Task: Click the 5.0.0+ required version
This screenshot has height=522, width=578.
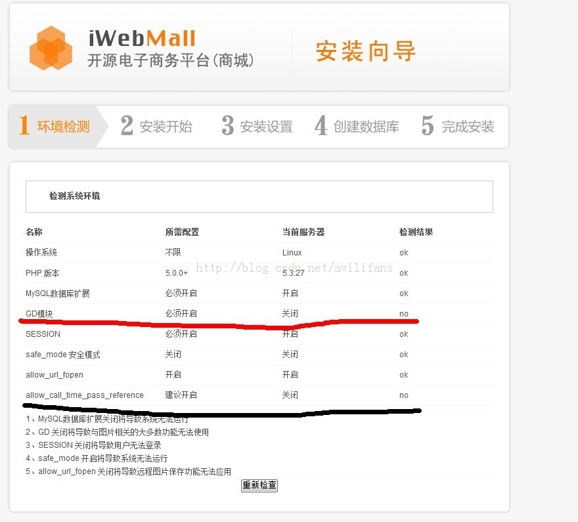Action: coord(177,273)
